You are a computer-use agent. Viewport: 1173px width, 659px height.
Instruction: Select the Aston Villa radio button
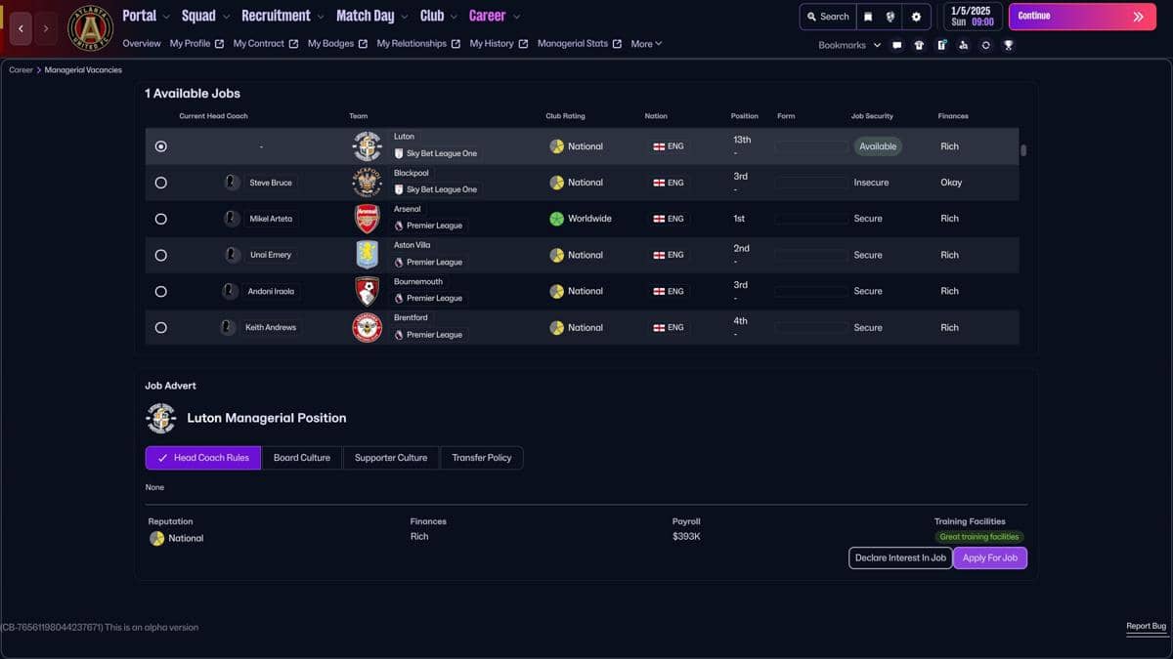pos(161,255)
